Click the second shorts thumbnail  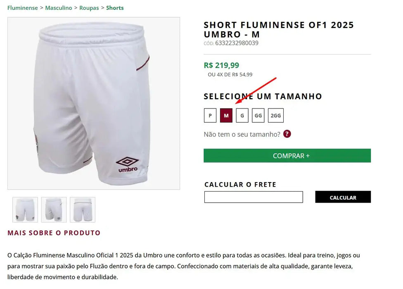click(x=54, y=209)
